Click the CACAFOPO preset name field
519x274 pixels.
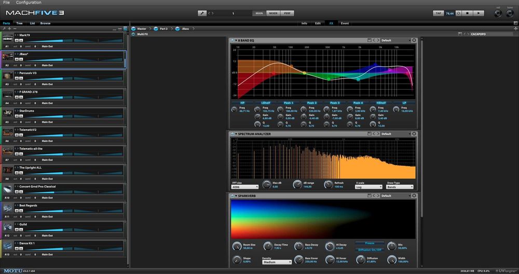pos(491,34)
